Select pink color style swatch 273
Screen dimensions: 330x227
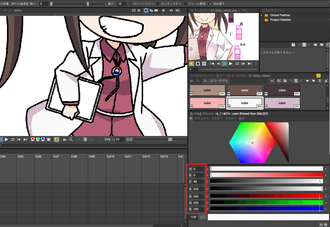208,103
